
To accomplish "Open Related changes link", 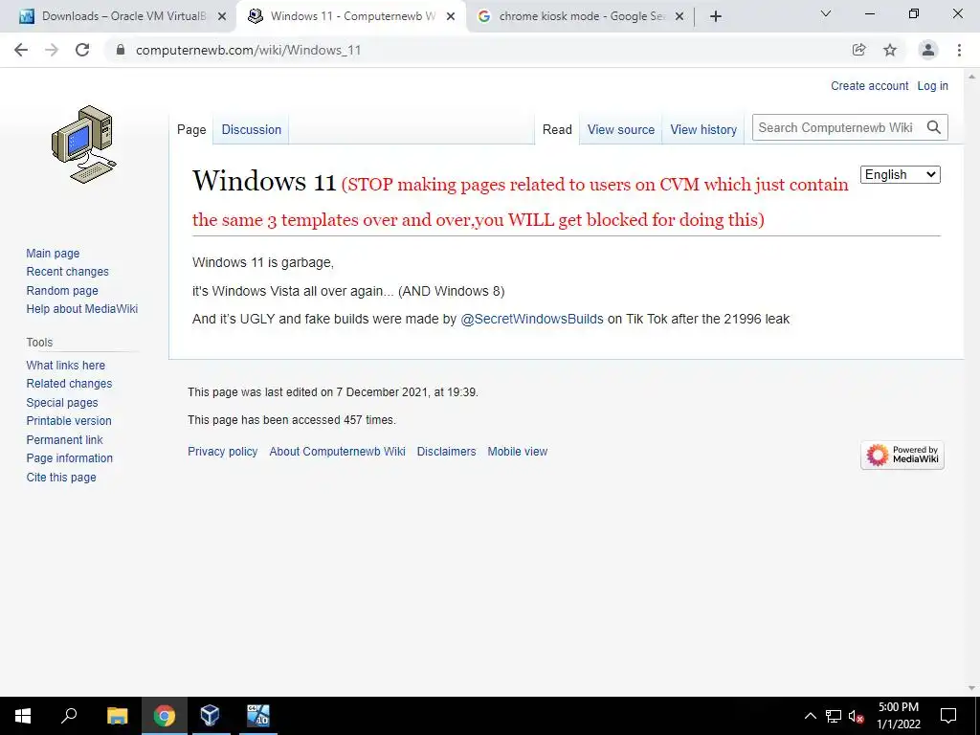I will click(x=69, y=383).
